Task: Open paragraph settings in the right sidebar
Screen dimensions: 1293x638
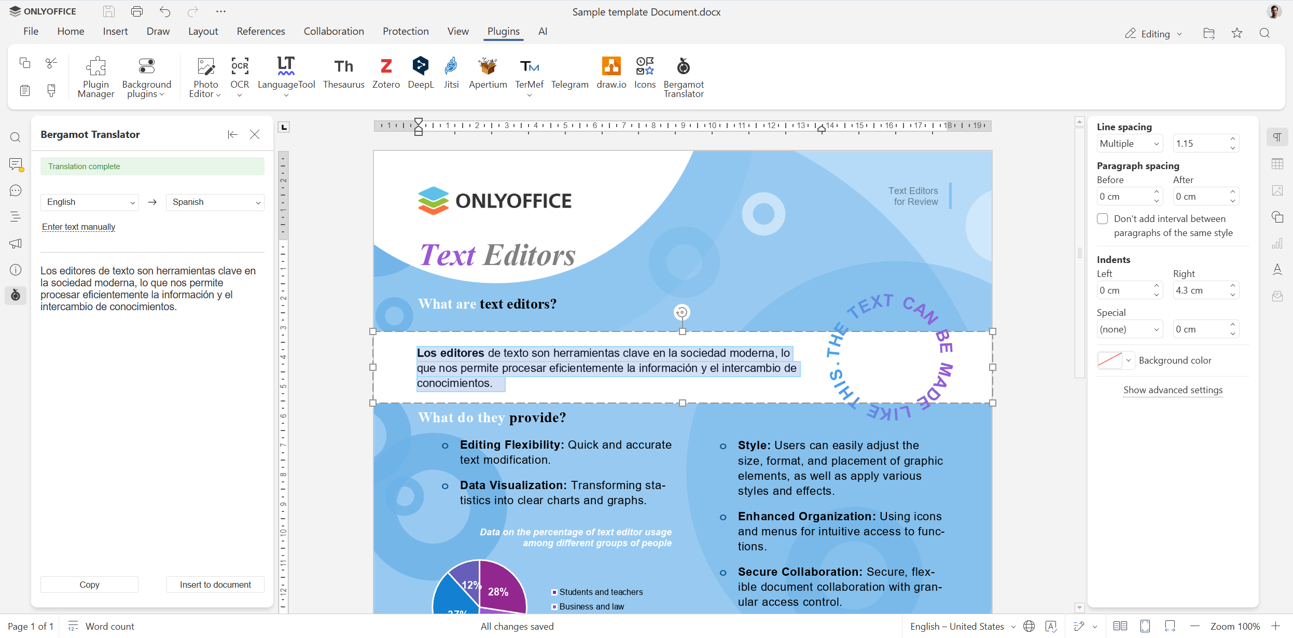Action: (1277, 137)
